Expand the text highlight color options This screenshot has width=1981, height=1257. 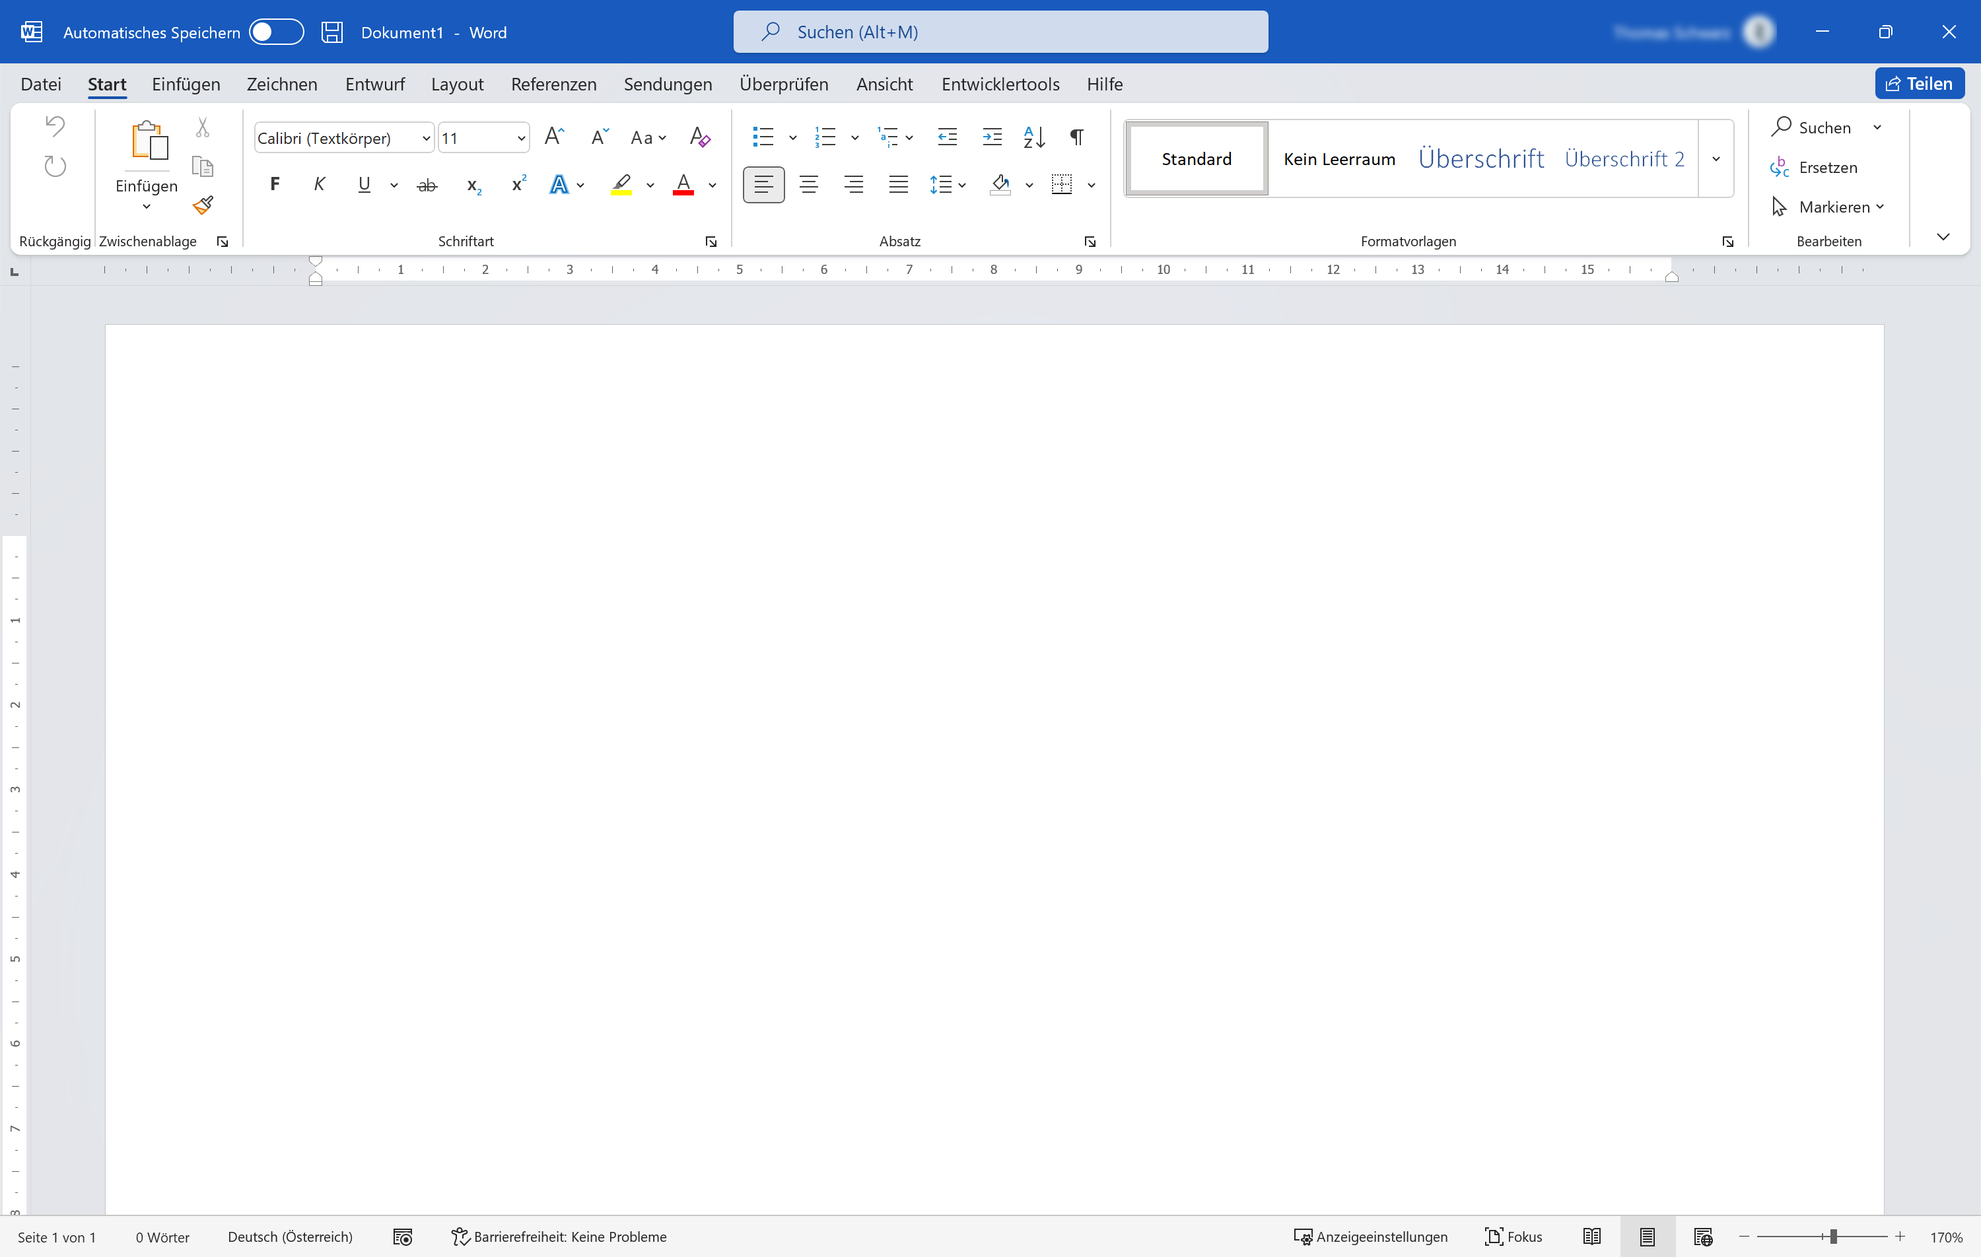point(650,185)
